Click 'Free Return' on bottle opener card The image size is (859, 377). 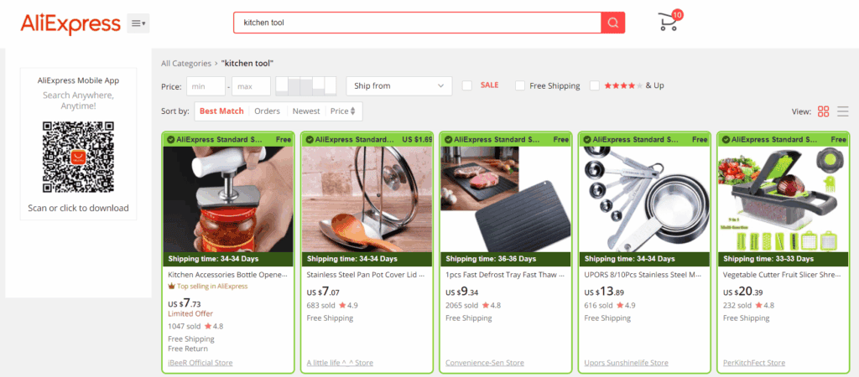pos(188,349)
